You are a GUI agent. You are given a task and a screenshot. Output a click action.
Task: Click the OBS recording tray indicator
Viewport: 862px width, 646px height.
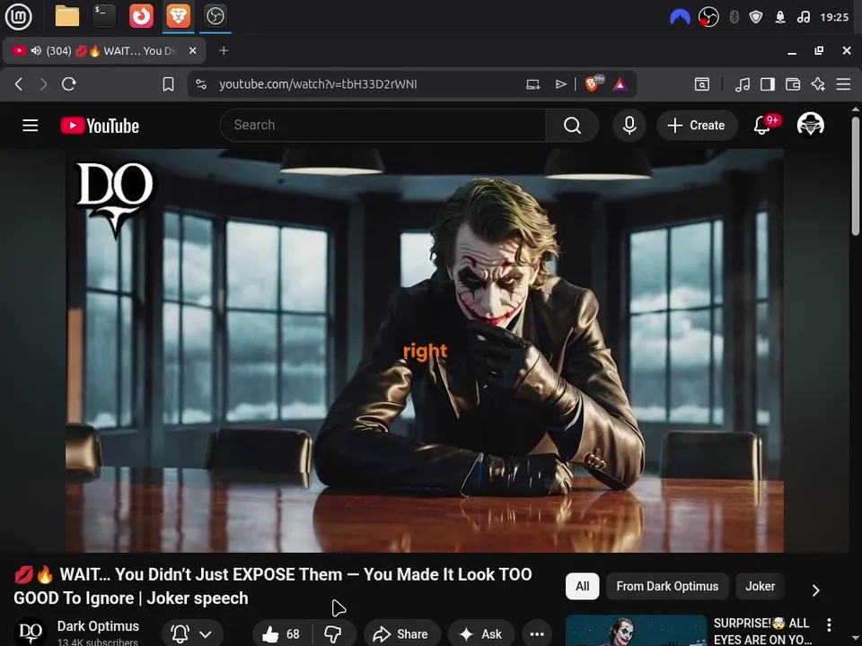pos(708,17)
